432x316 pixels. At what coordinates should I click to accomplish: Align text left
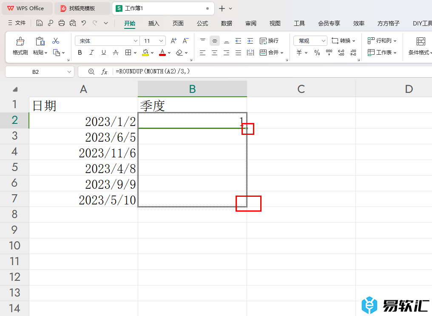click(203, 53)
